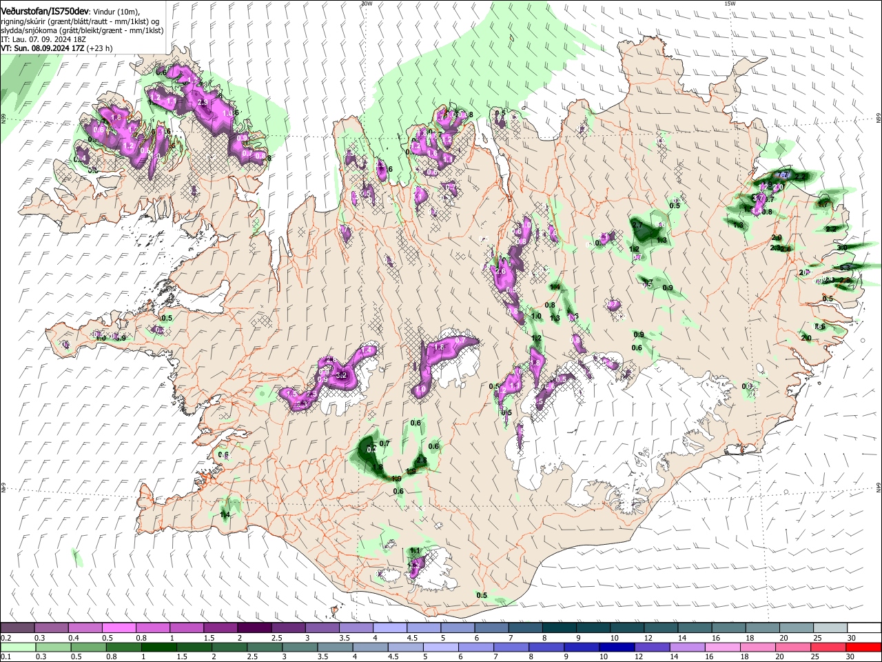Image resolution: width=882 pixels, height=662 pixels.
Task: Select the upper legend swatch between 4 and 4.5
Action: 389,628
